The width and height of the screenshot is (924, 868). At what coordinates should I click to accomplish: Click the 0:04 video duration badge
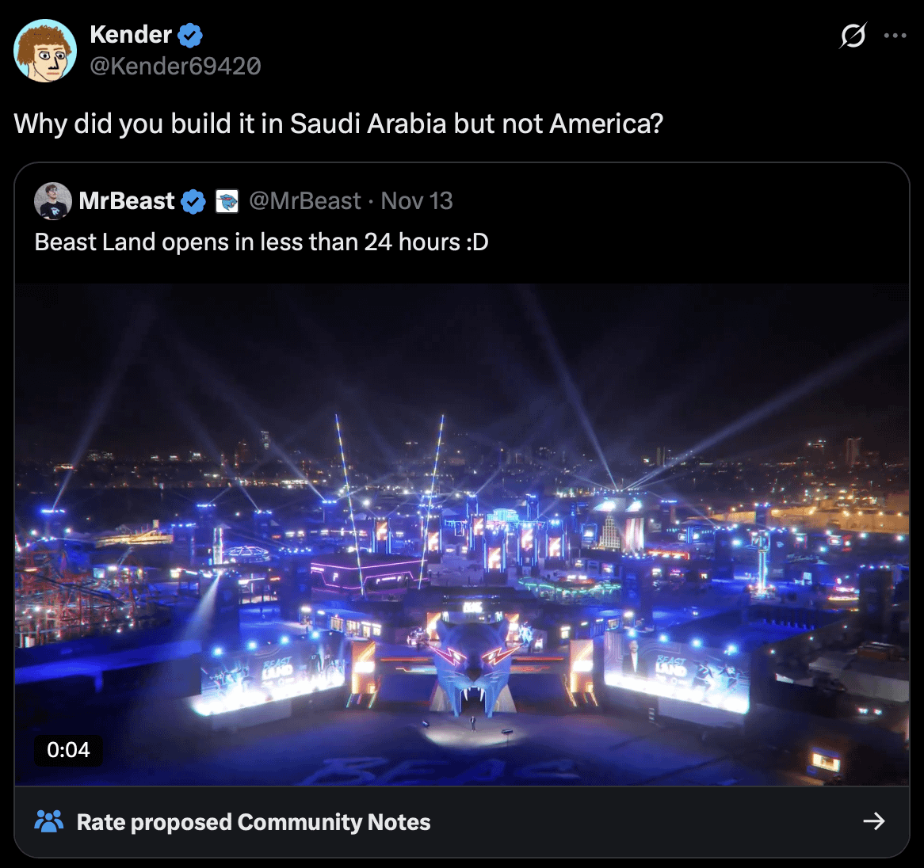tap(68, 750)
